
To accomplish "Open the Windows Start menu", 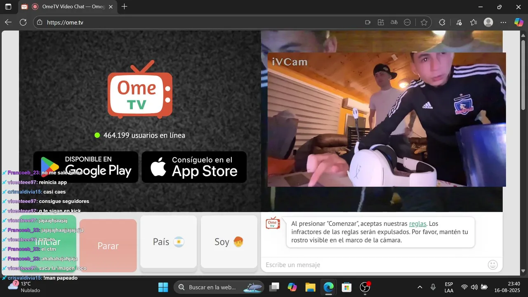I will pos(163,287).
